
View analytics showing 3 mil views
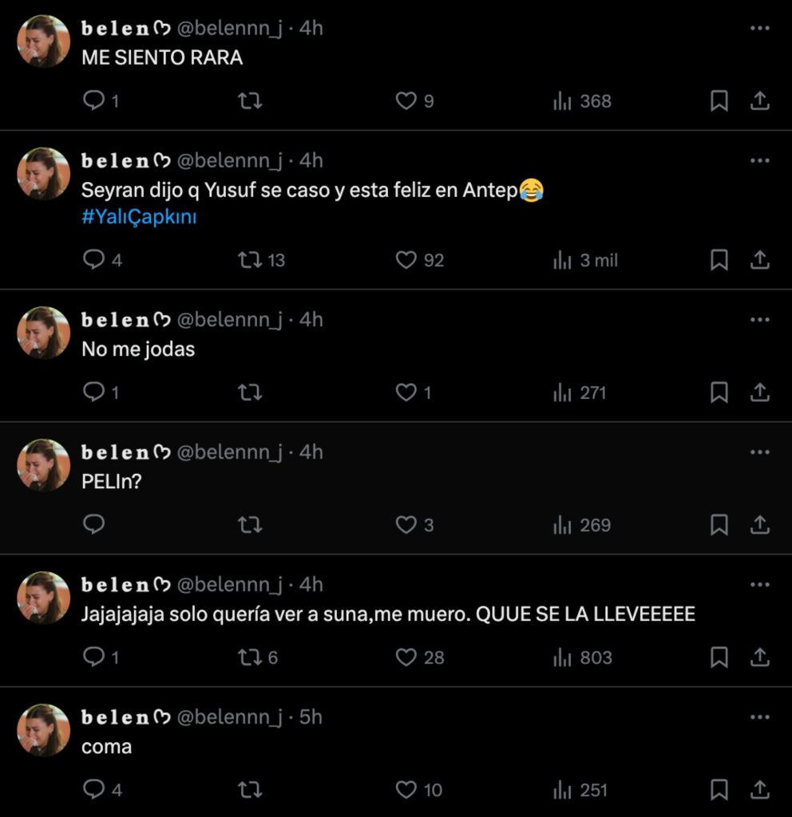(x=585, y=260)
